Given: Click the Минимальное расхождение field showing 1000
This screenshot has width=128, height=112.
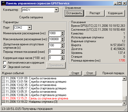Looking at the screenshot, I should tap(55, 33).
